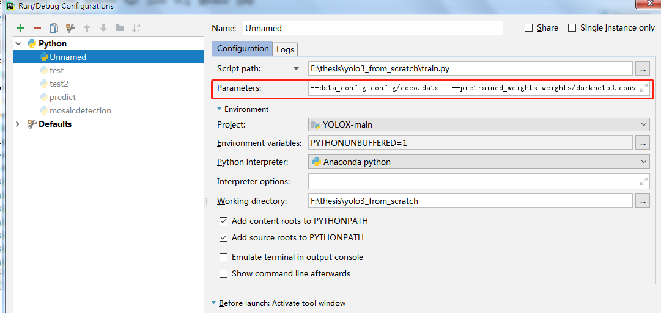
Task: Click the Script path field
Action: 470,68
